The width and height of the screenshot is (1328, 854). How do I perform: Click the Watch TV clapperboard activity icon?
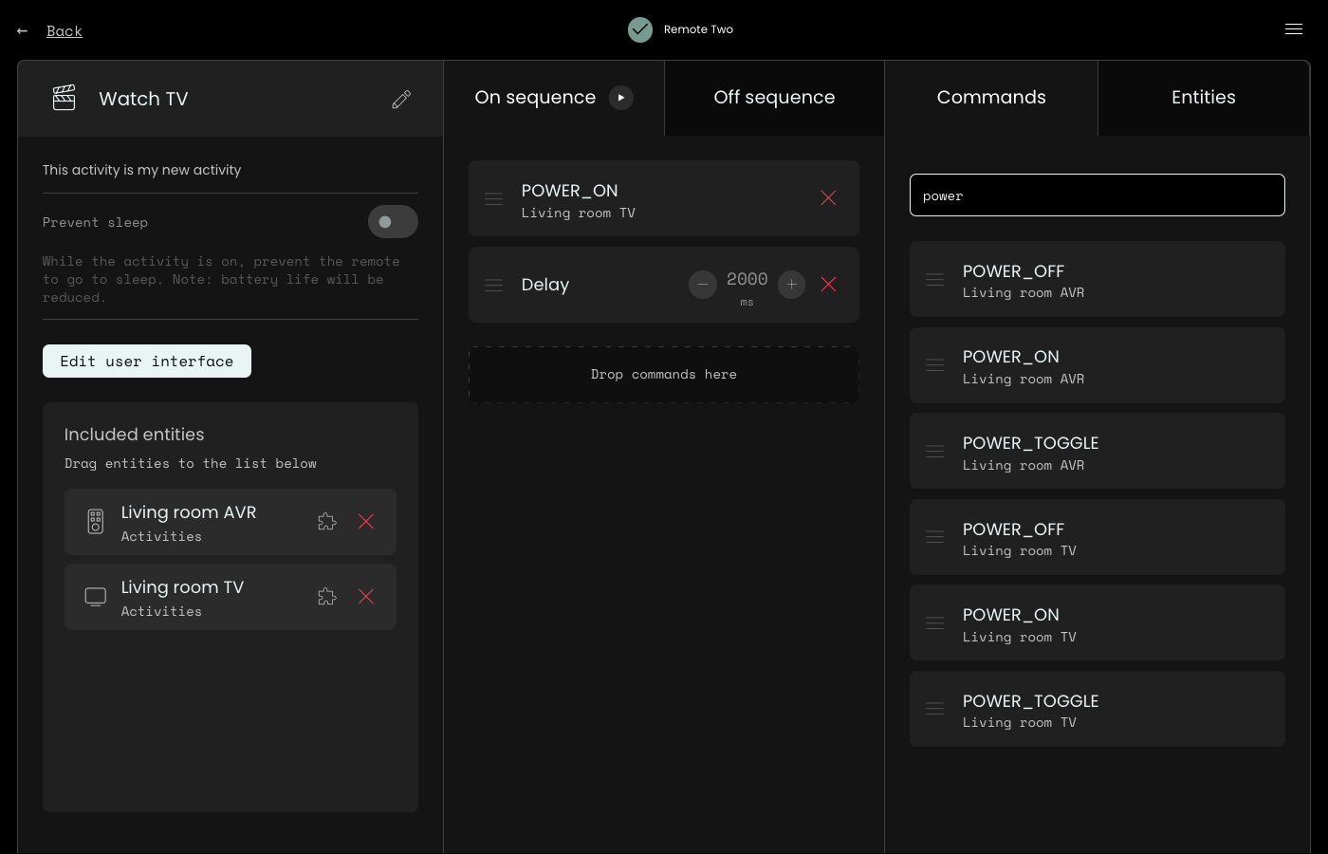click(x=64, y=98)
